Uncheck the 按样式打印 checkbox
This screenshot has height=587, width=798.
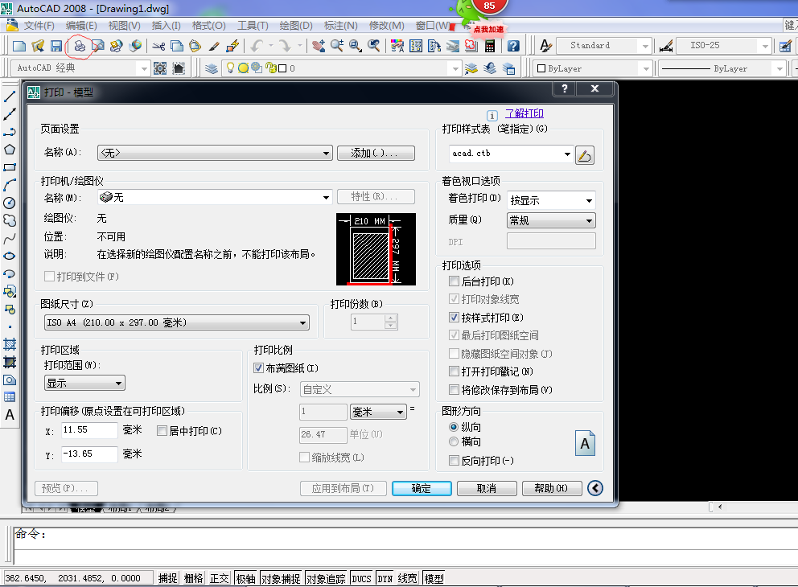coord(454,318)
